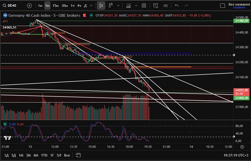Expand the indicators favorites dropdown arrow
This screenshot has height=161, width=251.
[136, 5]
